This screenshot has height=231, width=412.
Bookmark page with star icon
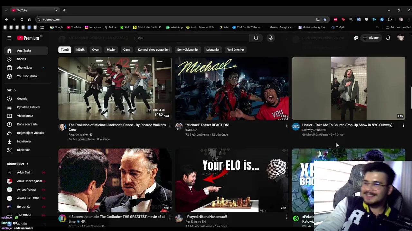325,20
